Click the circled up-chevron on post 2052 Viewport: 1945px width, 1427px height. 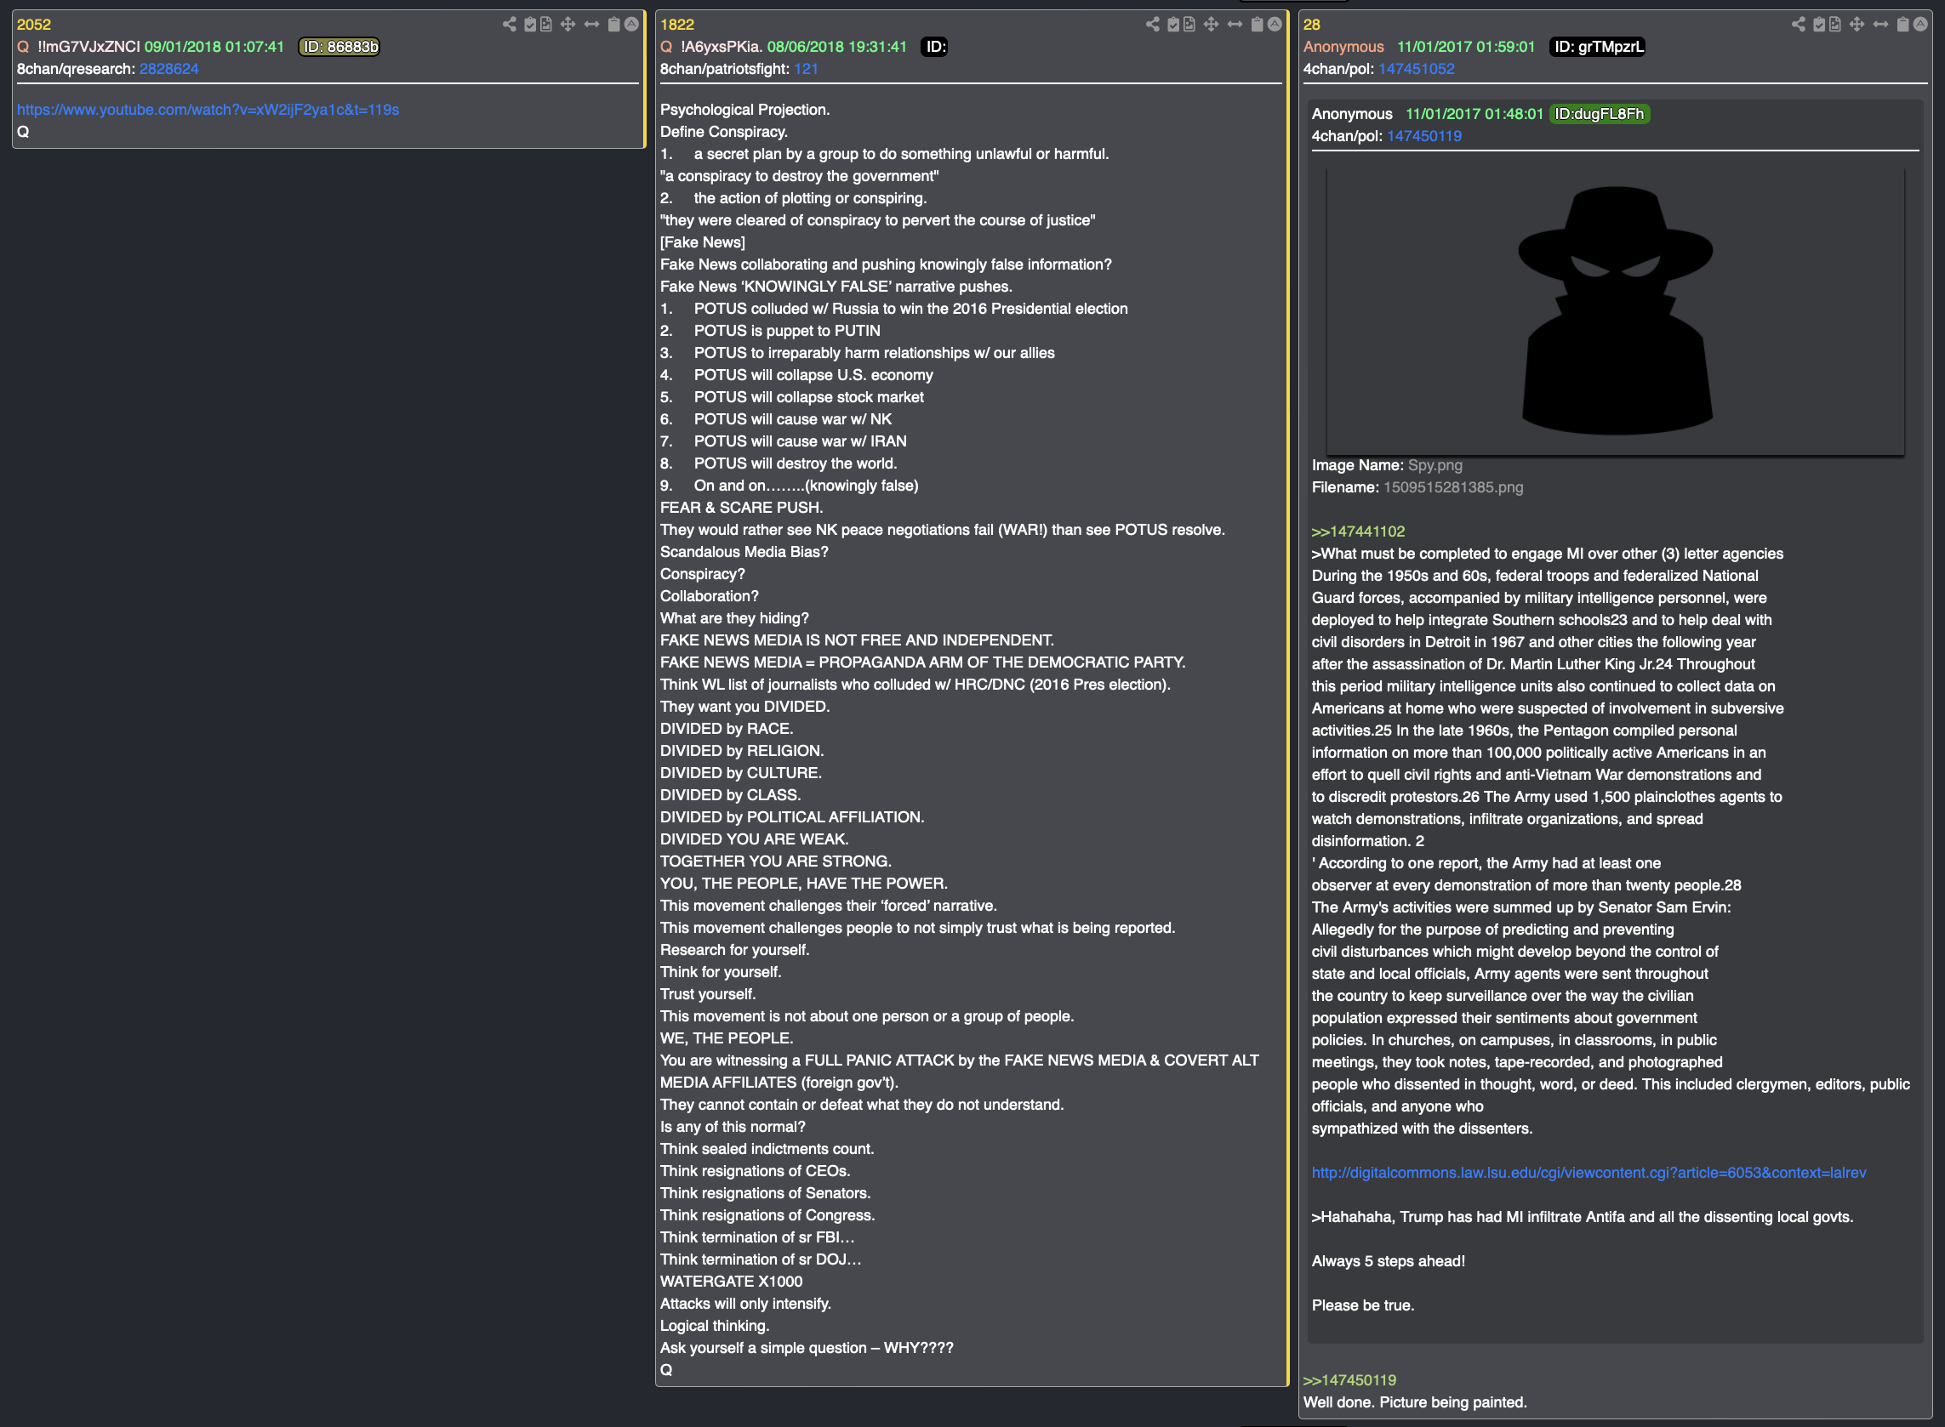[x=631, y=24]
